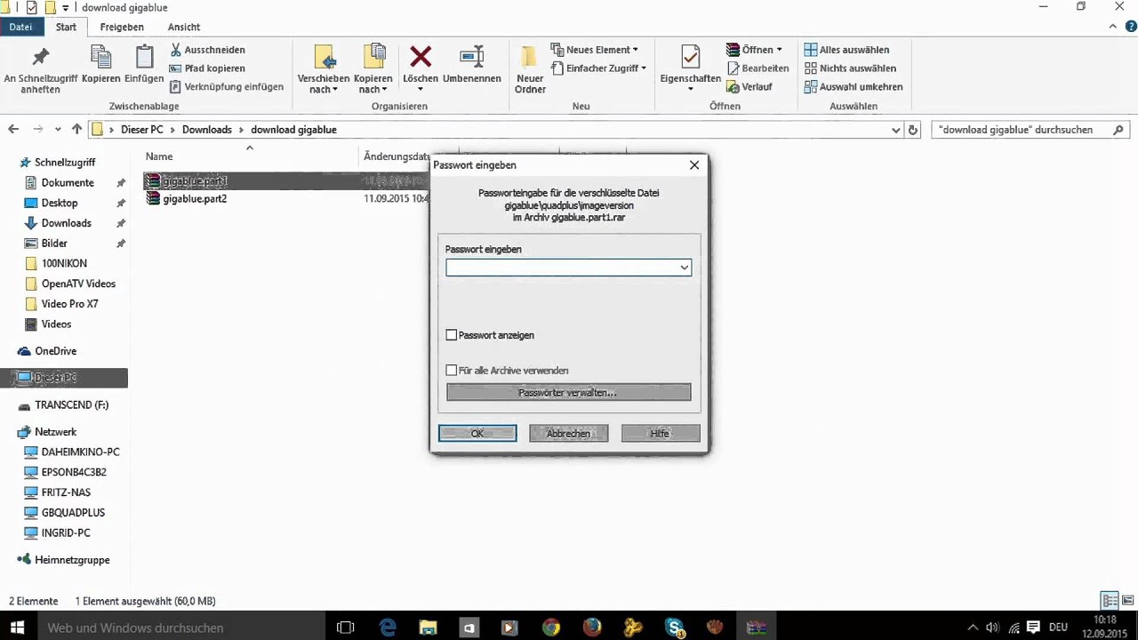Create a folder with Neuer Ordner
The image size is (1138, 640).
pos(530,68)
